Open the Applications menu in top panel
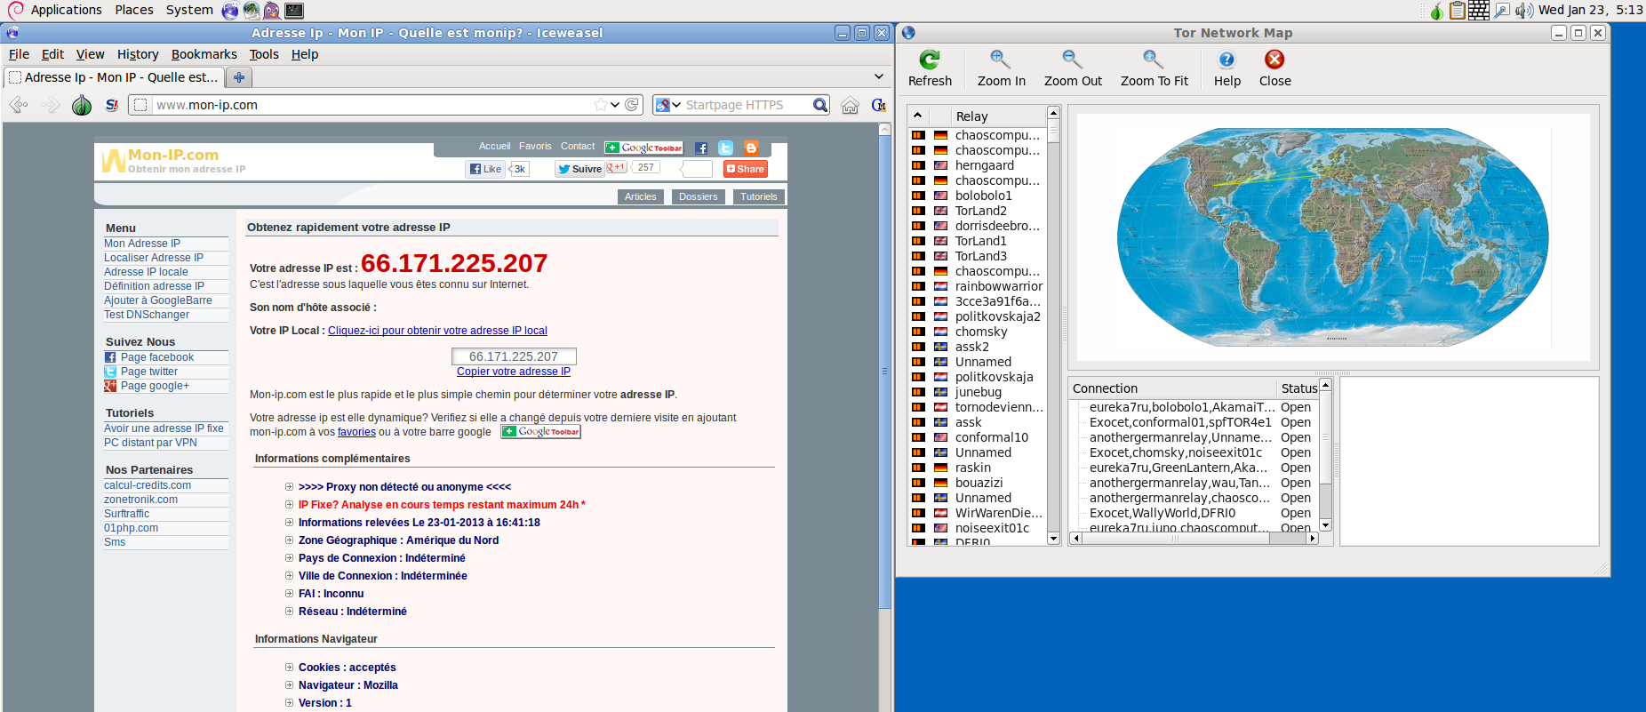The width and height of the screenshot is (1646, 712). (x=66, y=10)
